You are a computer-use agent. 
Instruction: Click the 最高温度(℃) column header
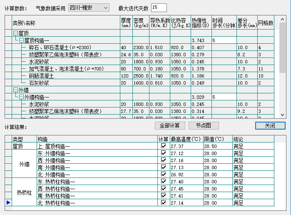[186, 139]
